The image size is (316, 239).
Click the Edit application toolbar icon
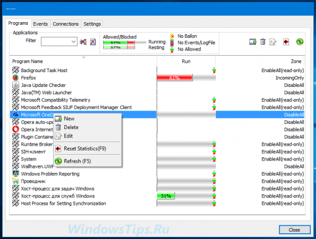273,42
